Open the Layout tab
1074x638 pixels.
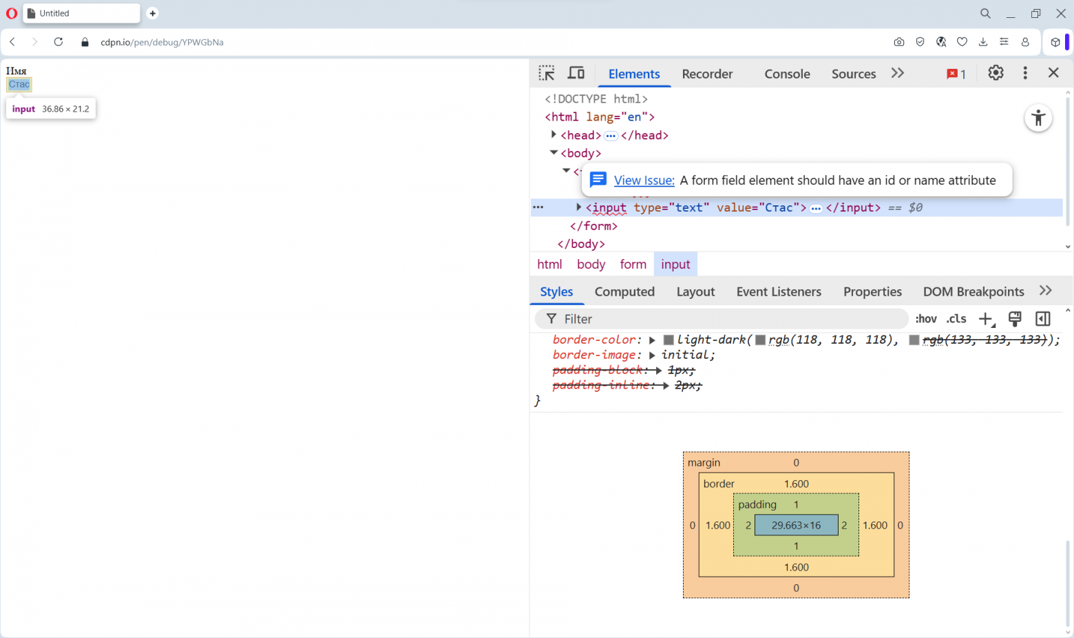695,291
